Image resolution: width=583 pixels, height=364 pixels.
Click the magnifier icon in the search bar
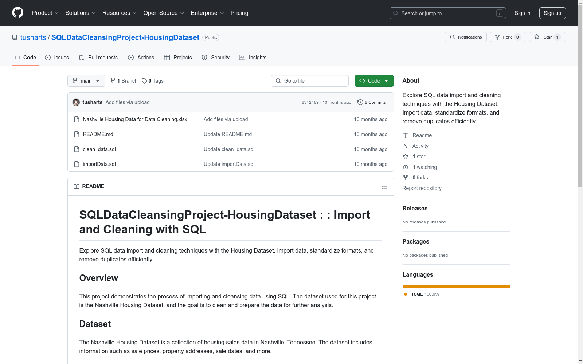coord(396,13)
